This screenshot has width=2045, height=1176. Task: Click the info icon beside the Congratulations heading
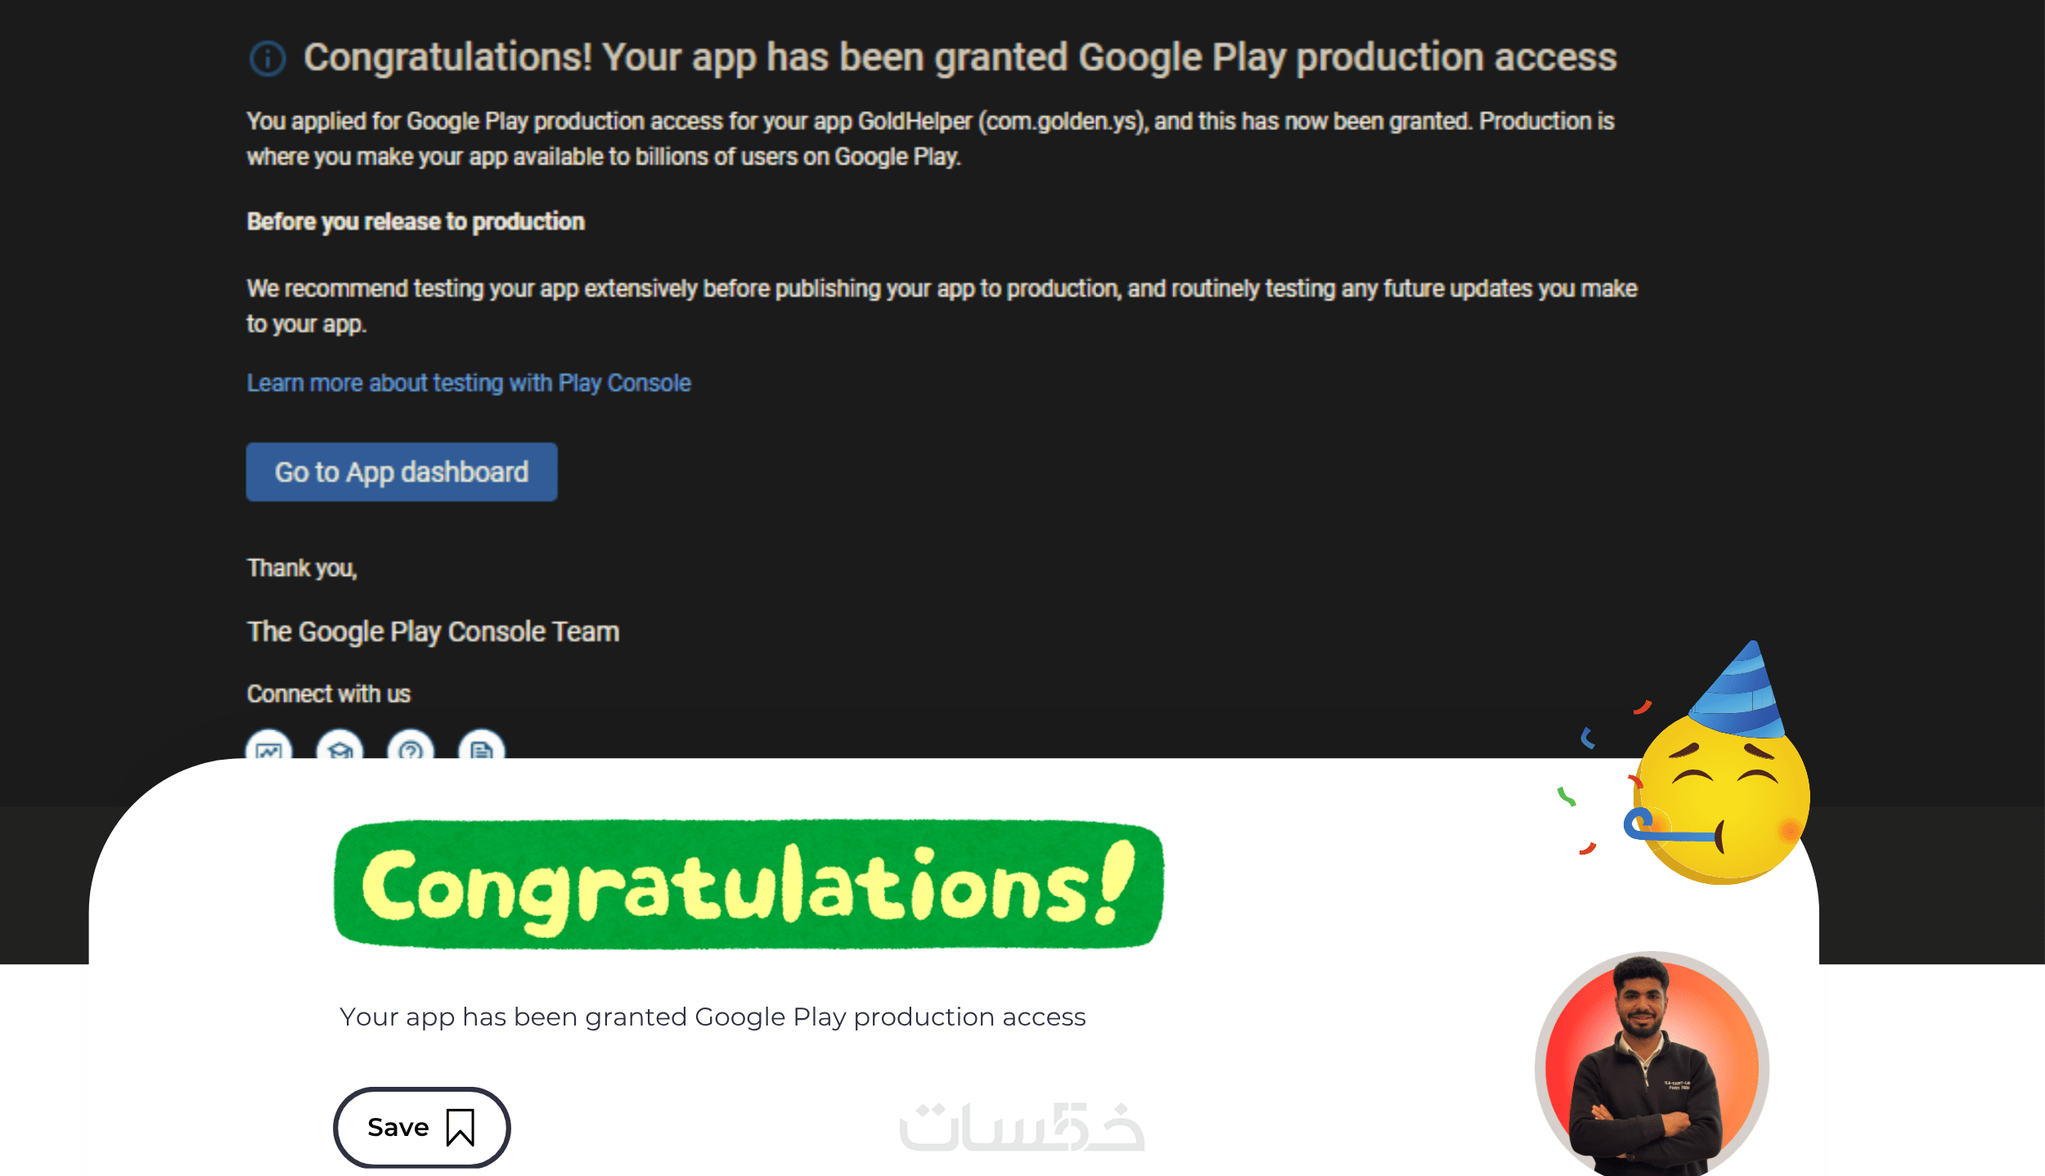pos(267,59)
